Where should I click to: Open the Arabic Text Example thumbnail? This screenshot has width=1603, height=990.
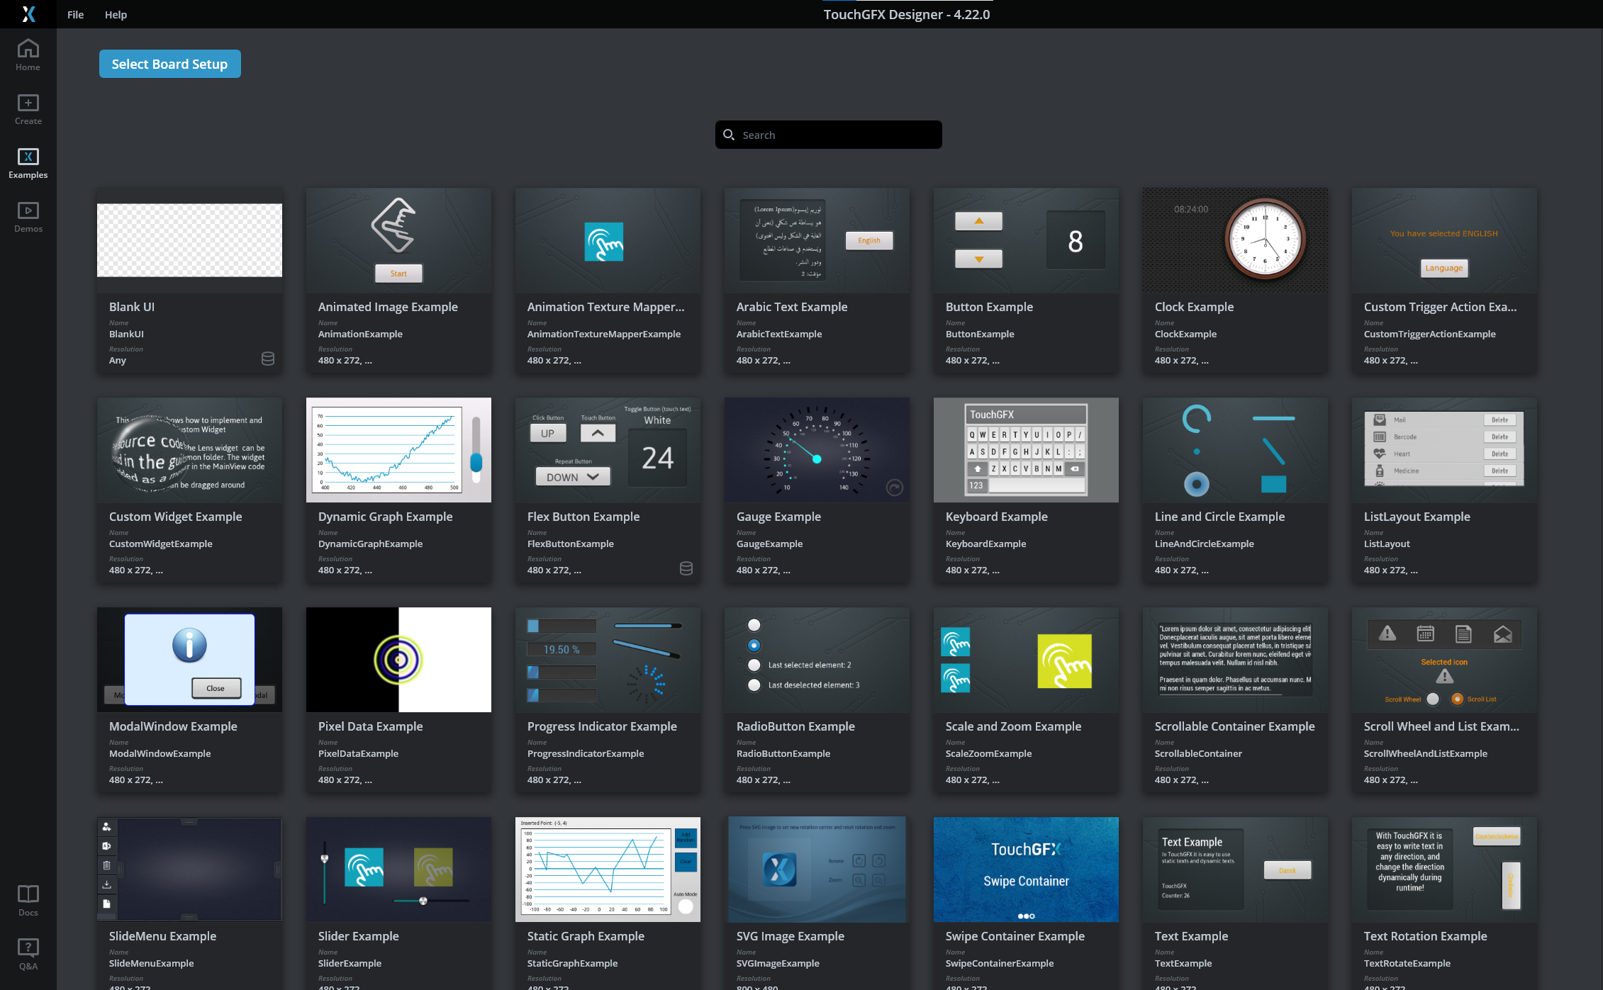[x=817, y=240]
